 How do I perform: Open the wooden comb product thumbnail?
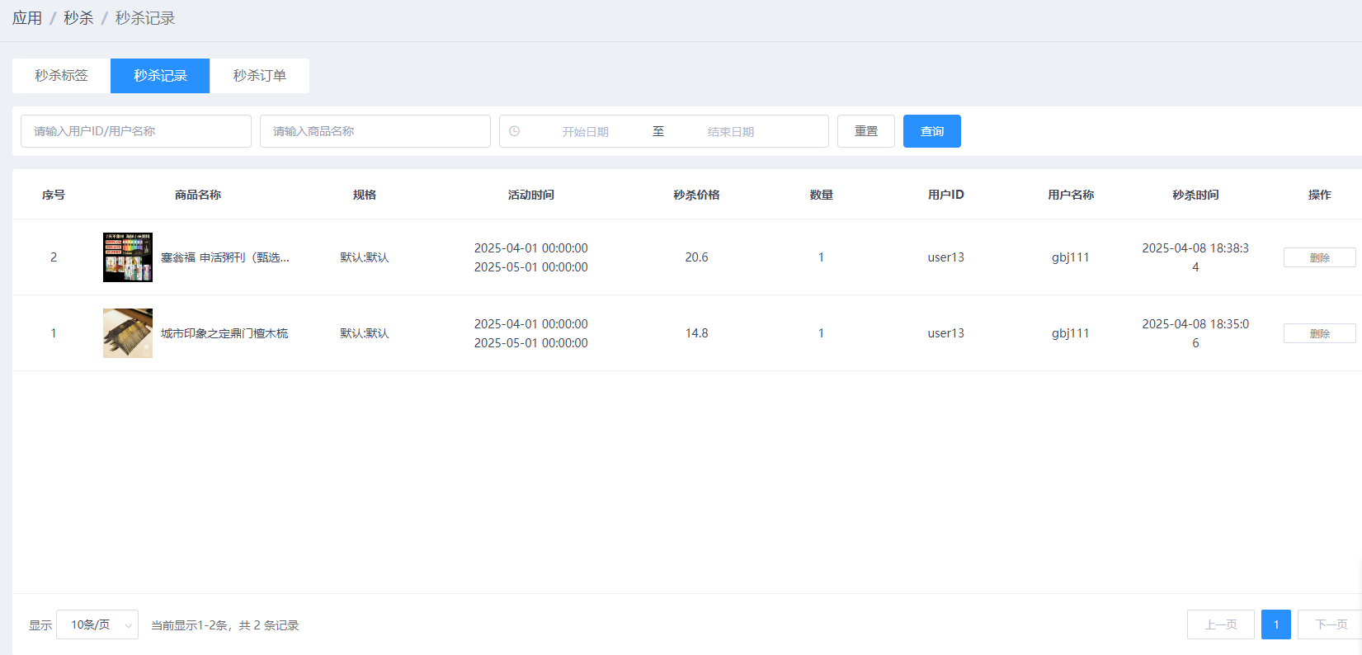[x=128, y=333]
